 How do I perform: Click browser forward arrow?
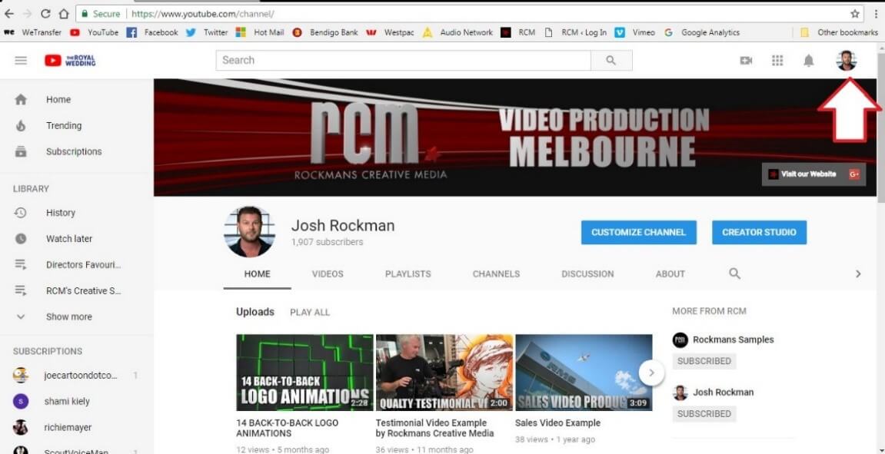27,14
